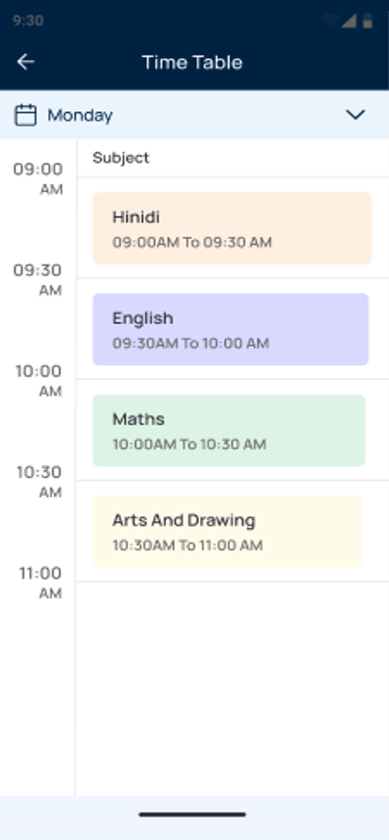Screen dimensions: 389x840
Task: Select the 09:00 AM time slot label
Action: (x=38, y=179)
